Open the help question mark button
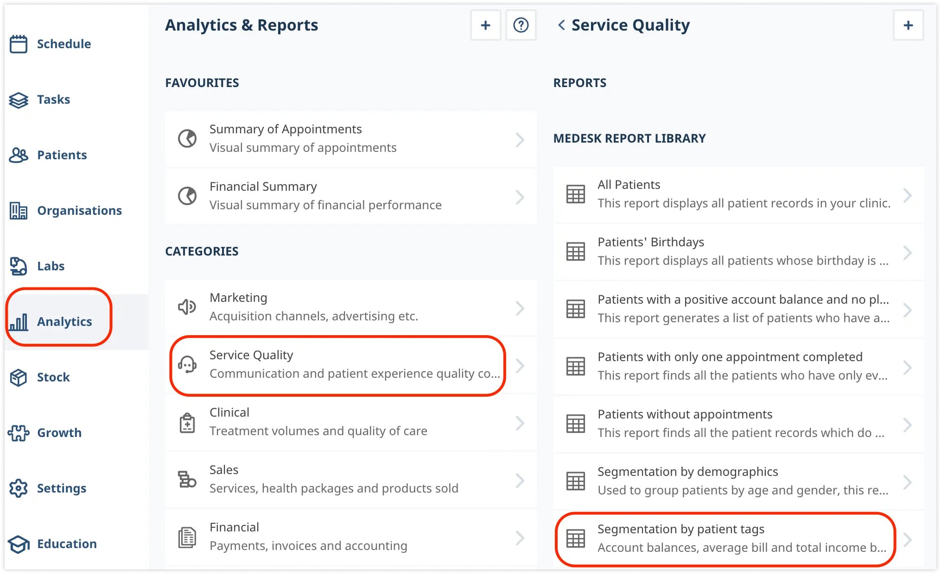Screen dimensions: 941x574 [x=521, y=25]
